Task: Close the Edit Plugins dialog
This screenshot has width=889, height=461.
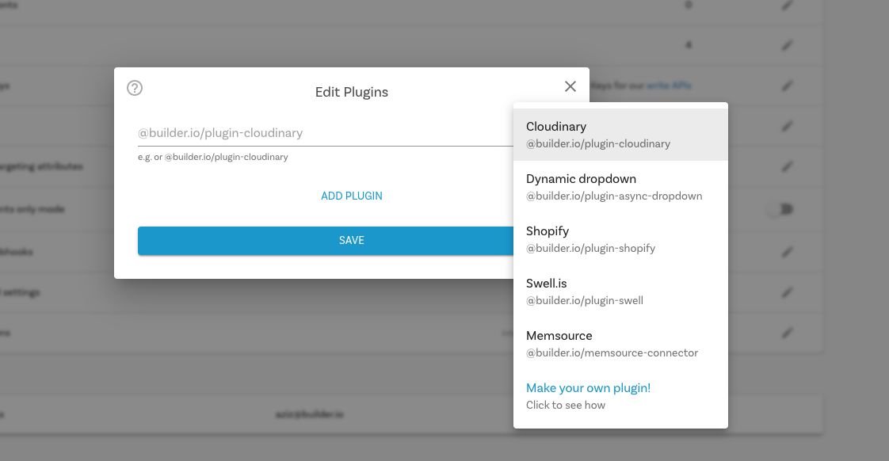Action: tap(570, 86)
